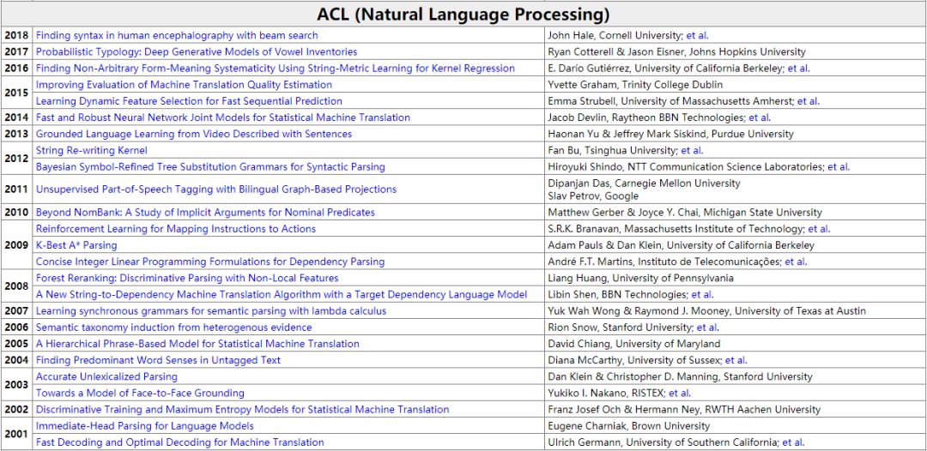Select the '2005' year cell
This screenshot has width=927, height=451.
(x=16, y=344)
